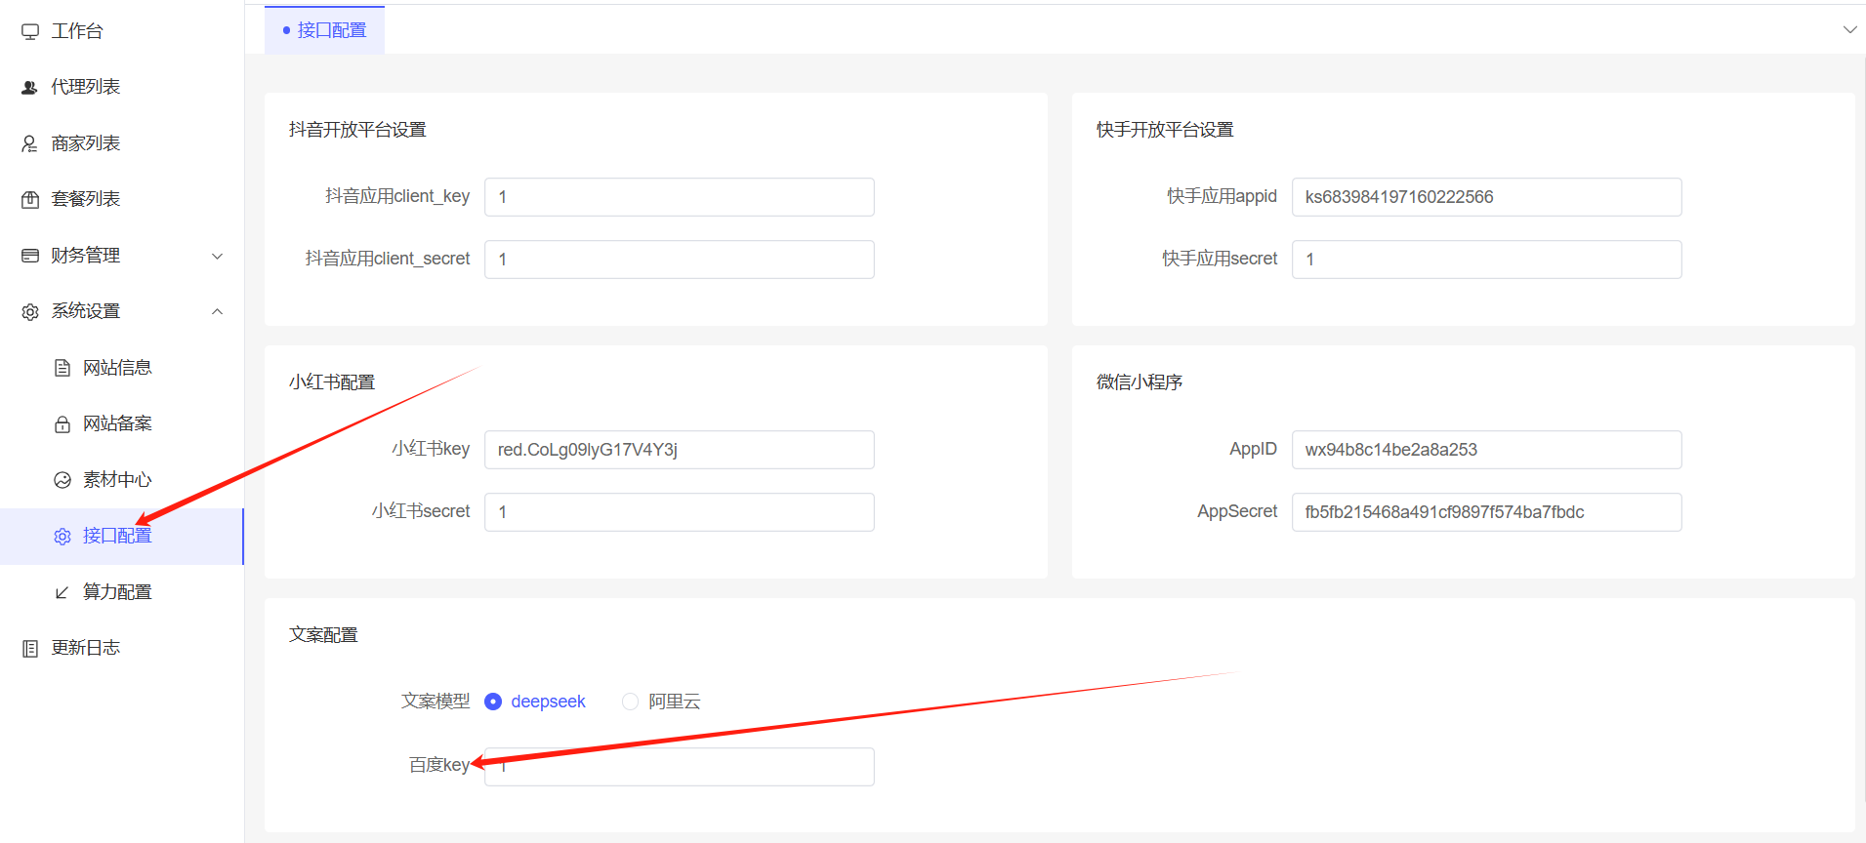Select the deepseek radio option
The width and height of the screenshot is (1866, 843).
(493, 702)
